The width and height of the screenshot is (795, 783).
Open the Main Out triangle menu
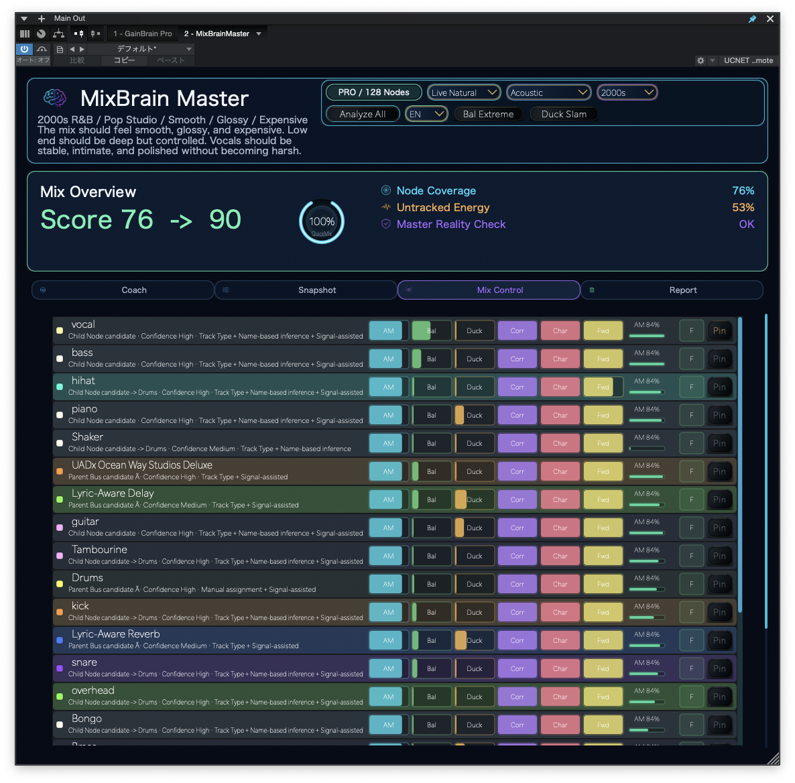click(x=24, y=19)
